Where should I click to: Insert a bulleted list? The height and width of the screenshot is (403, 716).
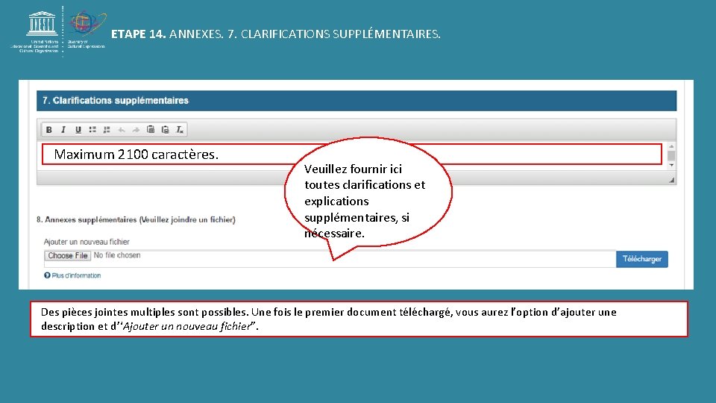click(92, 130)
